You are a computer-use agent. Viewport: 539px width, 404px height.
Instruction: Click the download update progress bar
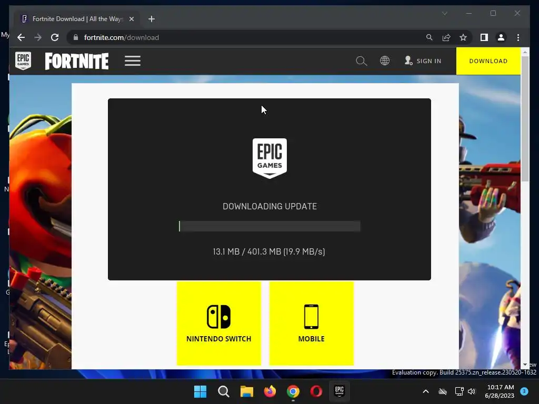(x=269, y=226)
